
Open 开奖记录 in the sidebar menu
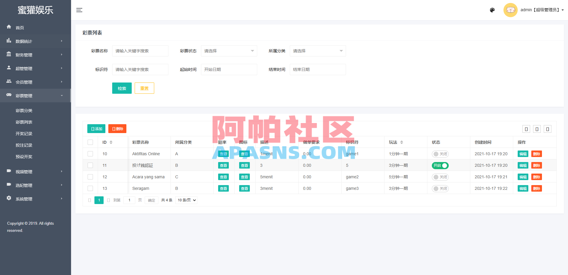click(x=24, y=133)
